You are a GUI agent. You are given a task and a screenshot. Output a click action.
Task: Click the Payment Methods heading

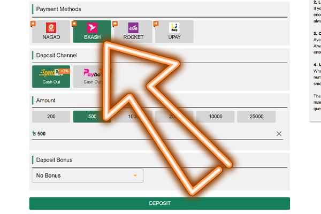point(58,9)
